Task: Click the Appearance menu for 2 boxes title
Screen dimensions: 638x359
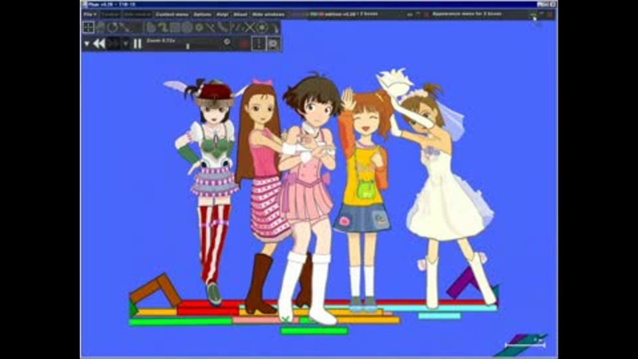Action: click(467, 14)
